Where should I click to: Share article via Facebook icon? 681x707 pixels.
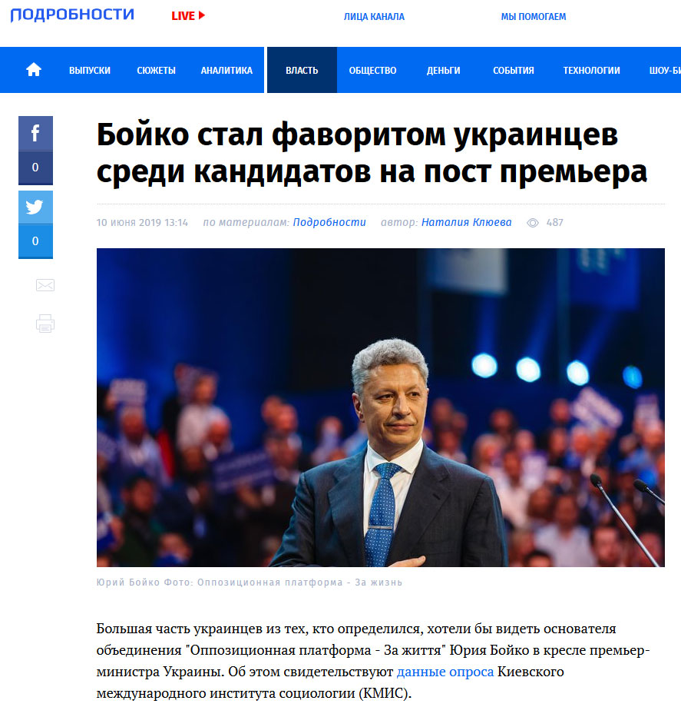[35, 134]
